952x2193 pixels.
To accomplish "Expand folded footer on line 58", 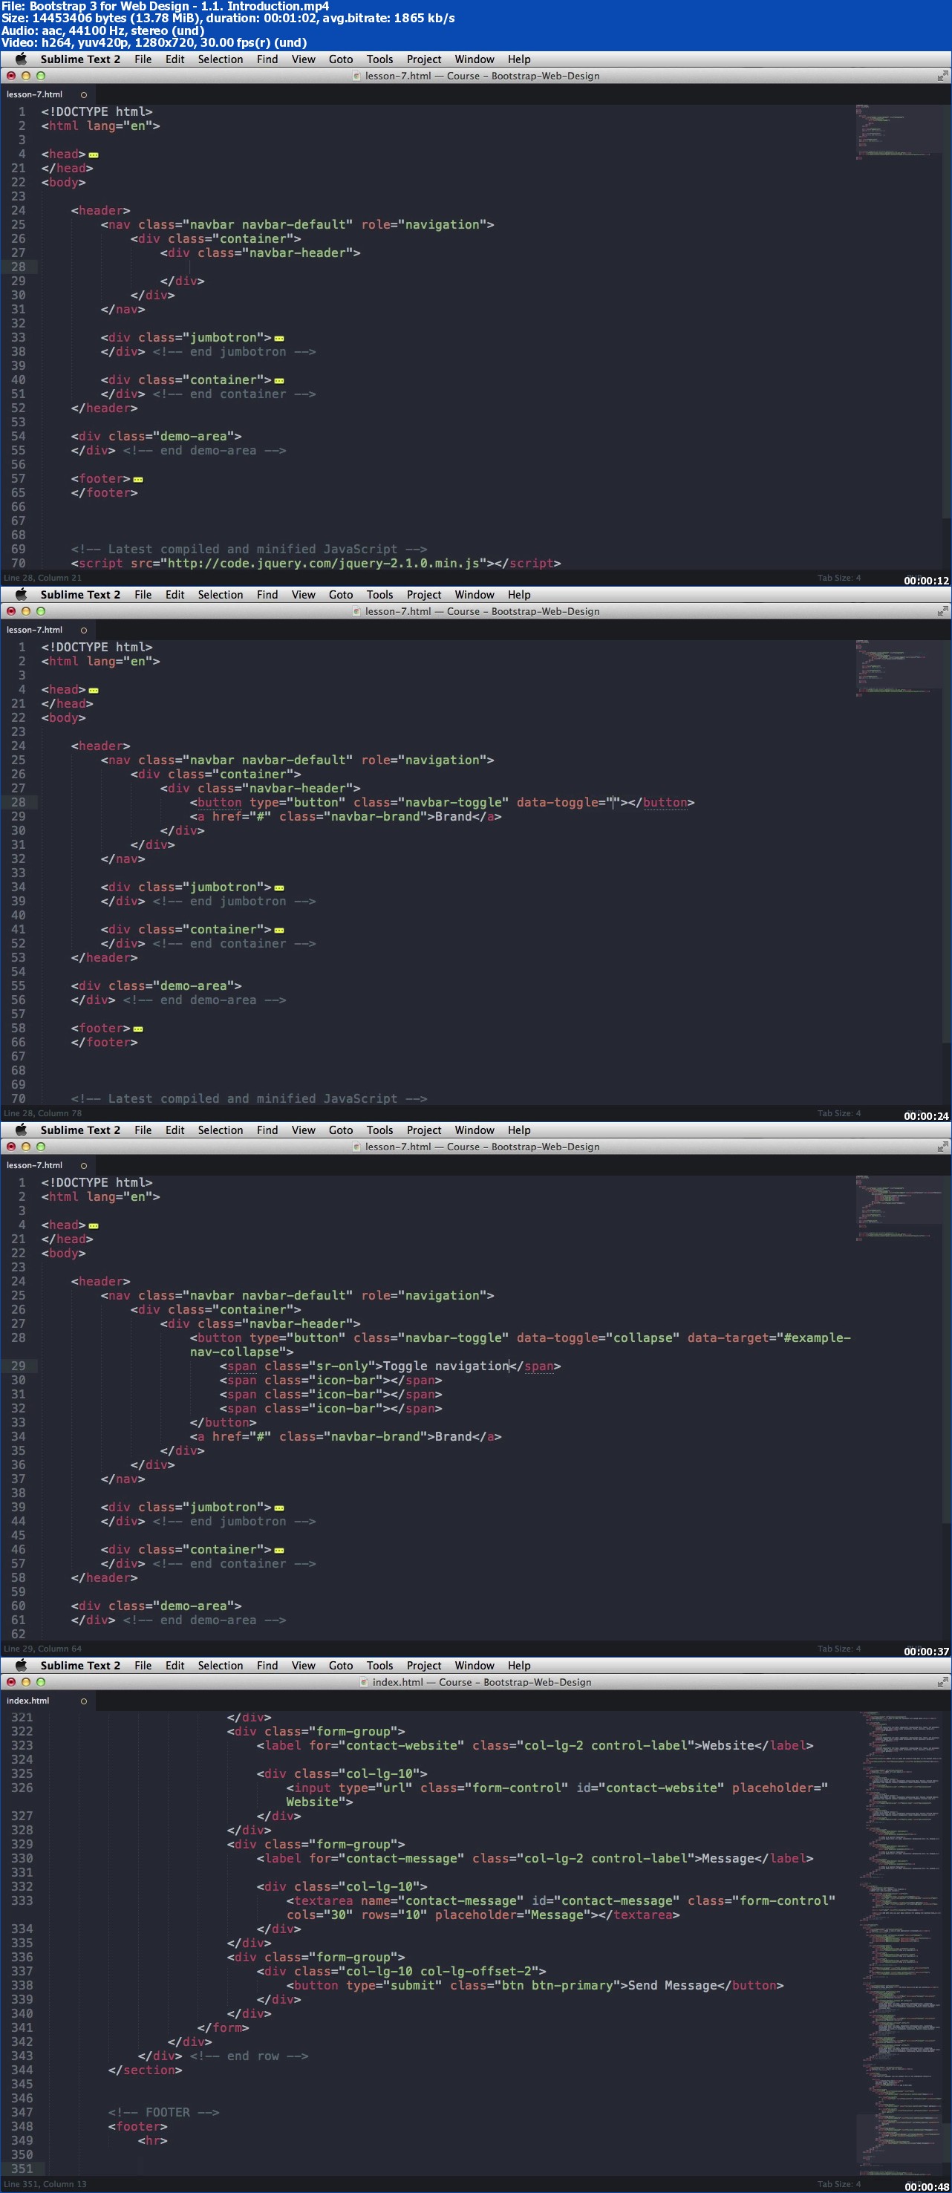I will coord(138,1029).
